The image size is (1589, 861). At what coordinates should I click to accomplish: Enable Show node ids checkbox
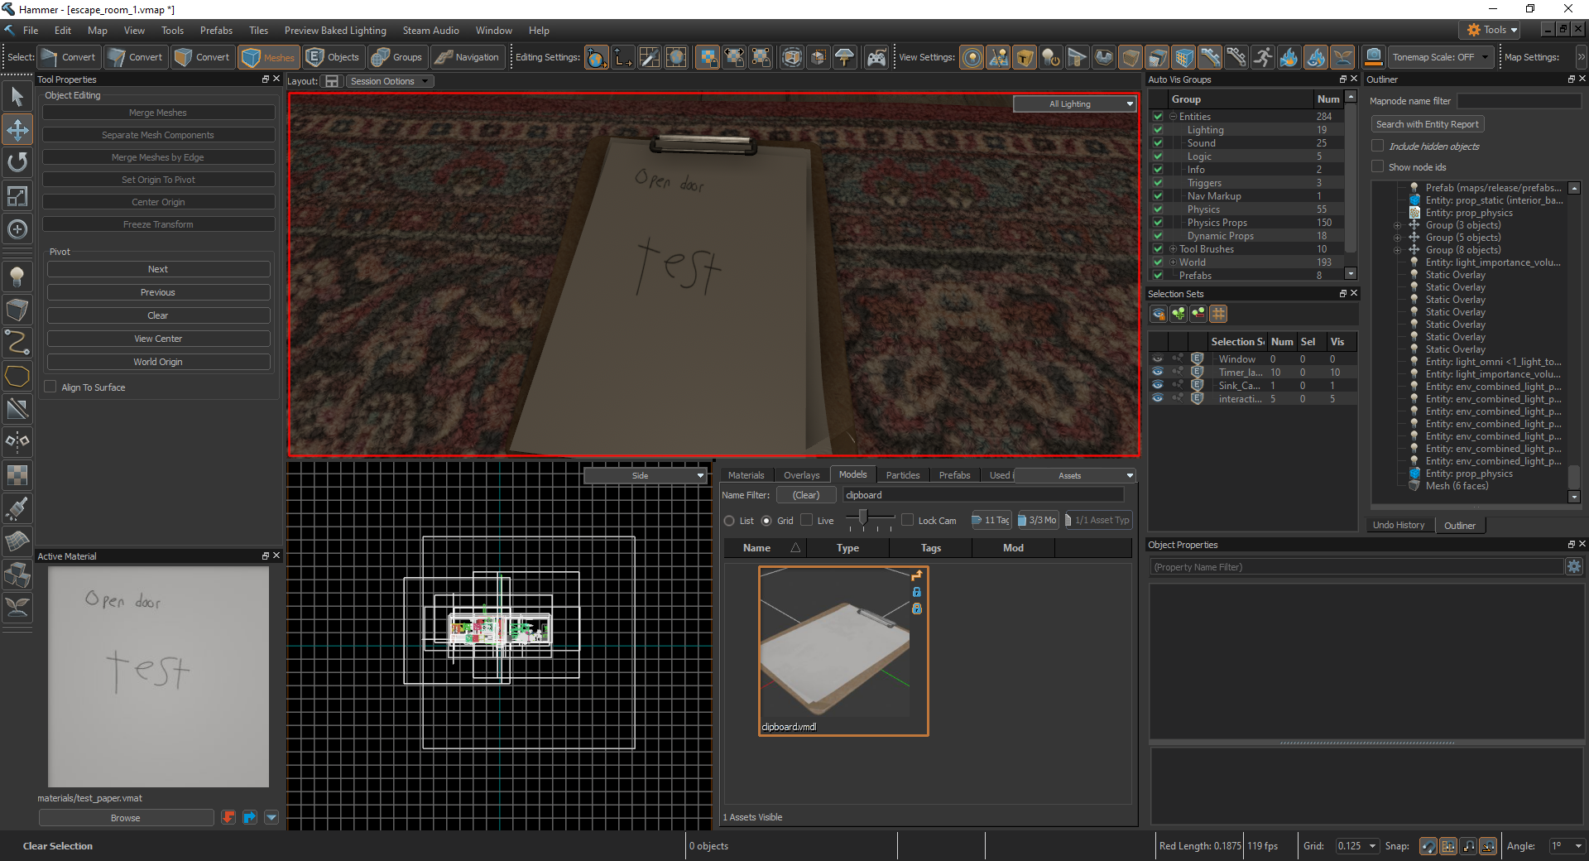[1378, 166]
